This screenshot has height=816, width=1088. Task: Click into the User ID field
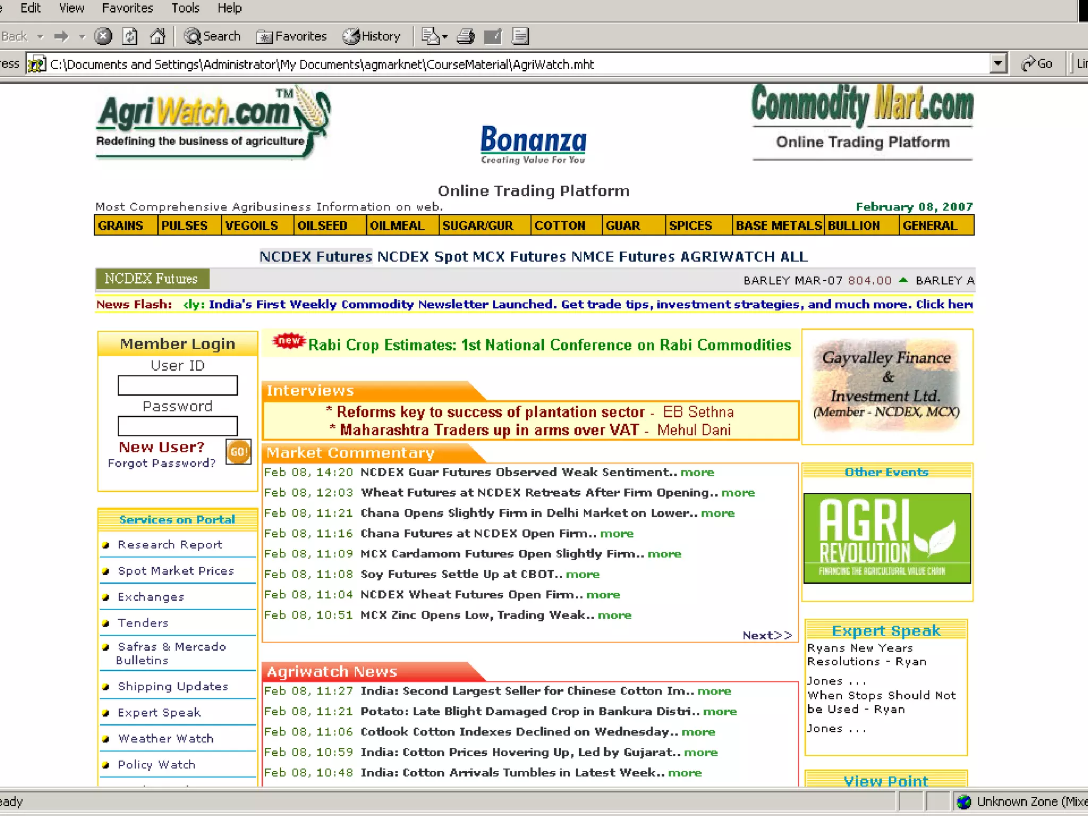tap(177, 385)
